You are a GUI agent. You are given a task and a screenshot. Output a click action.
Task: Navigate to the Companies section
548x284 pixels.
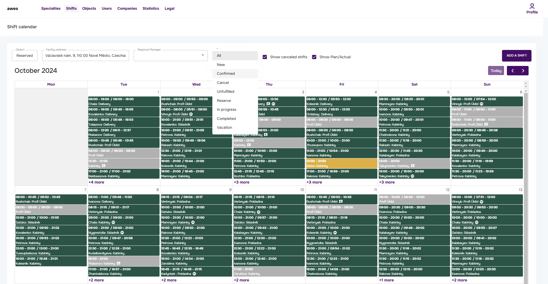(127, 9)
